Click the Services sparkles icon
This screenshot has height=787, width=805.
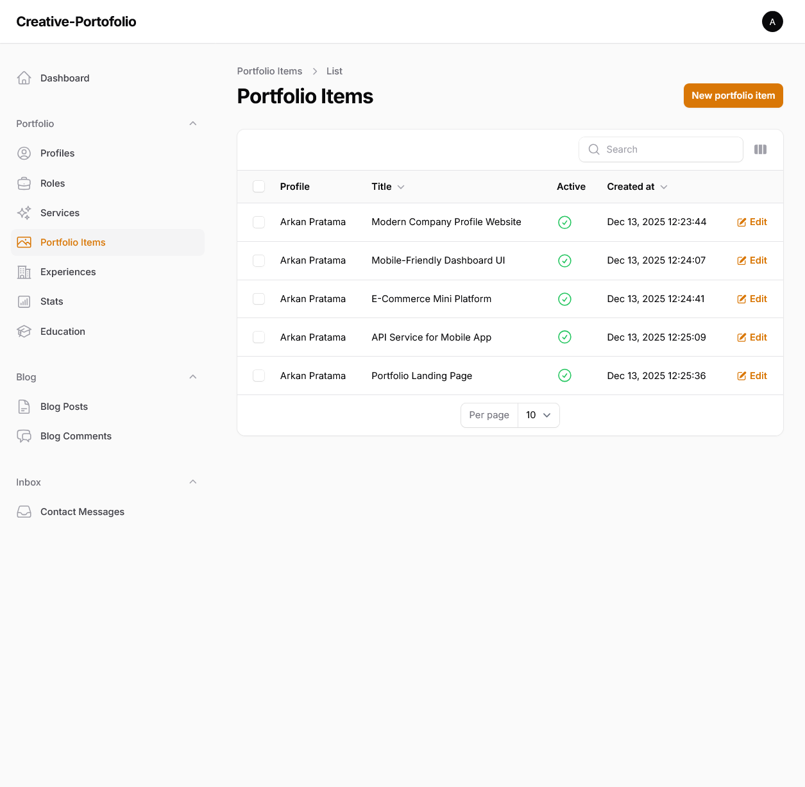point(24,213)
